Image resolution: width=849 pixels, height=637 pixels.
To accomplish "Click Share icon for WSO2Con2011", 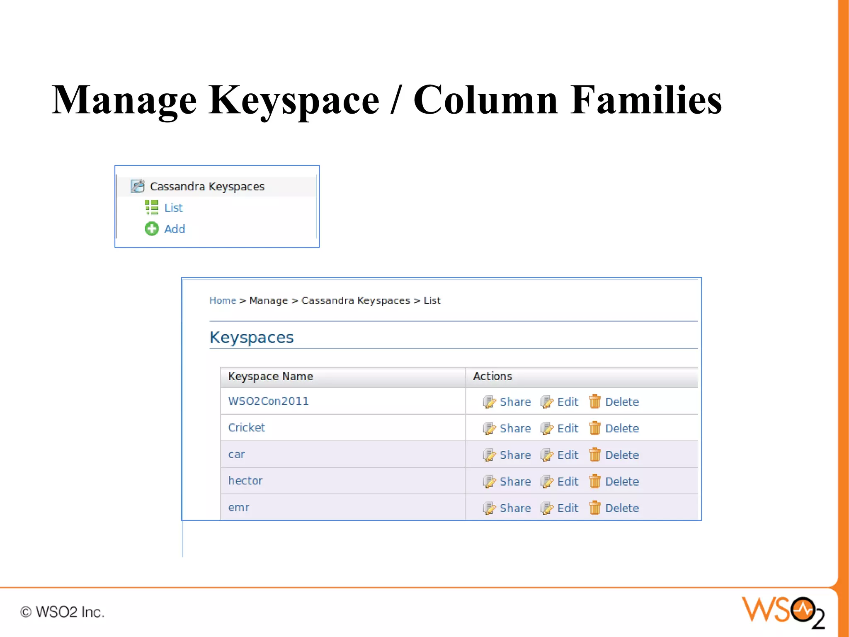I will click(489, 401).
